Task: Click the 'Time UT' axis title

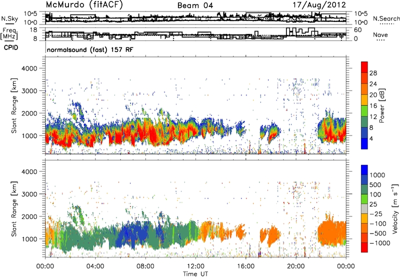Action: (195, 274)
